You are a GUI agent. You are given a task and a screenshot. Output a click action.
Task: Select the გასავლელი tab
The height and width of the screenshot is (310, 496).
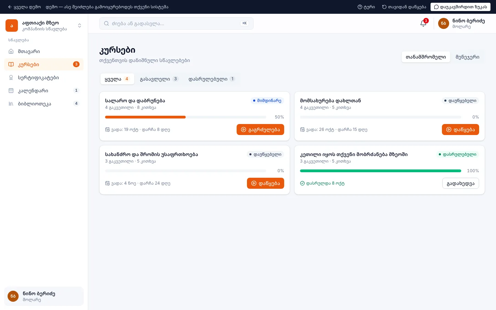pyautogui.click(x=159, y=79)
